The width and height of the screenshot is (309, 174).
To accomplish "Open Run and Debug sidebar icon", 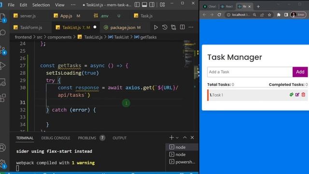I will click(x=3, y=66).
